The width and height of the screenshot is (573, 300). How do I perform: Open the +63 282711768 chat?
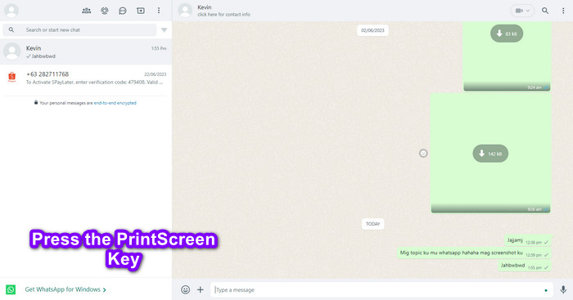86,78
